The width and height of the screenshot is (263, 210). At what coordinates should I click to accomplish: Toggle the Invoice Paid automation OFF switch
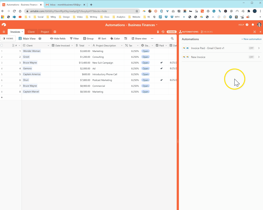point(251,48)
